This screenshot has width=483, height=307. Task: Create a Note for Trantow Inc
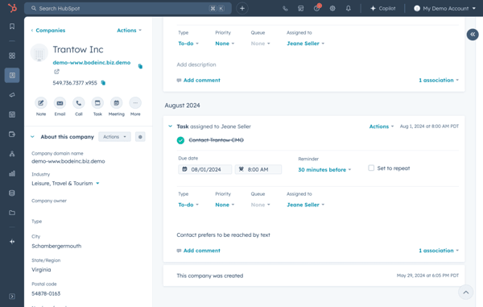click(x=41, y=103)
